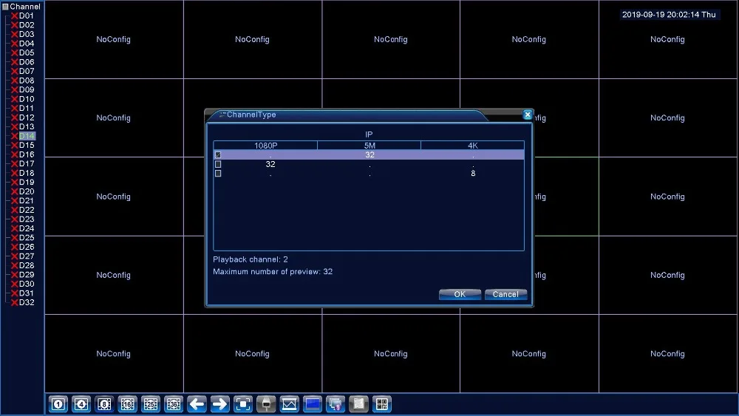Select channel D09 in list
The image size is (739, 416).
(27, 89)
